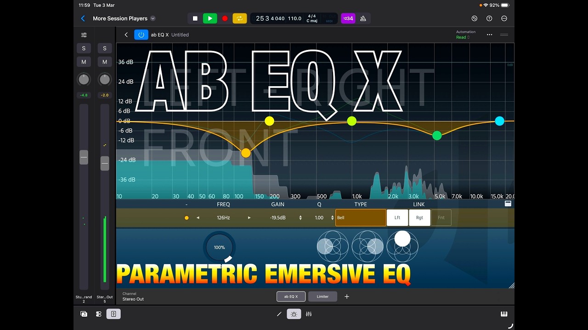The height and width of the screenshot is (330, 588).
Task: Switch to the ab EQ X plug-in tab
Action: coord(291,297)
